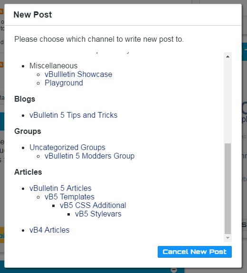247x273 pixels.
Task: Select the vB5 Stylevars channel
Action: [x=98, y=214]
